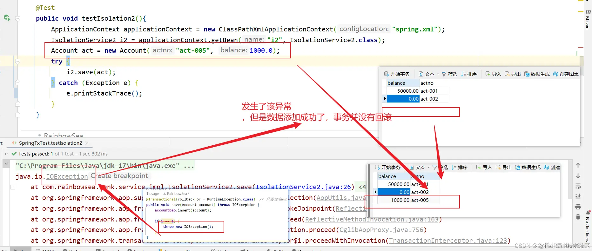
Task: Select the 1000.00 balance cell
Action: tap(394, 200)
